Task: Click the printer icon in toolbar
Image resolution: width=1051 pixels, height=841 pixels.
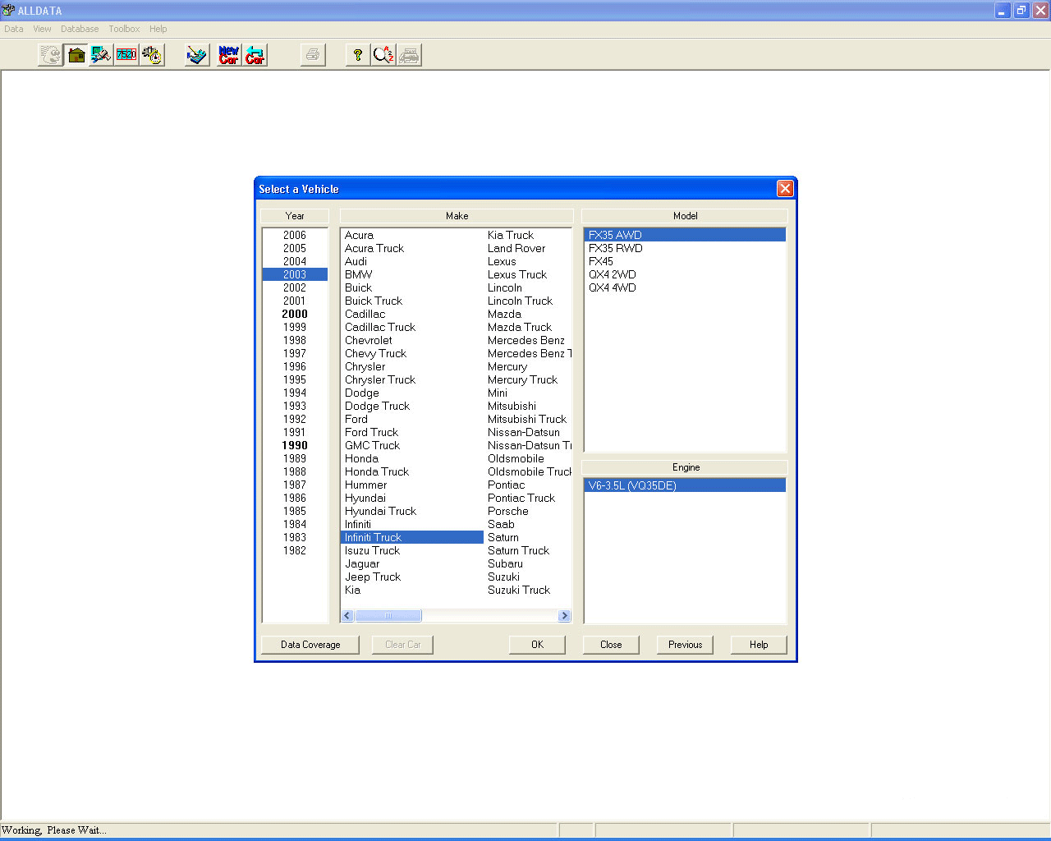Action: [x=313, y=55]
